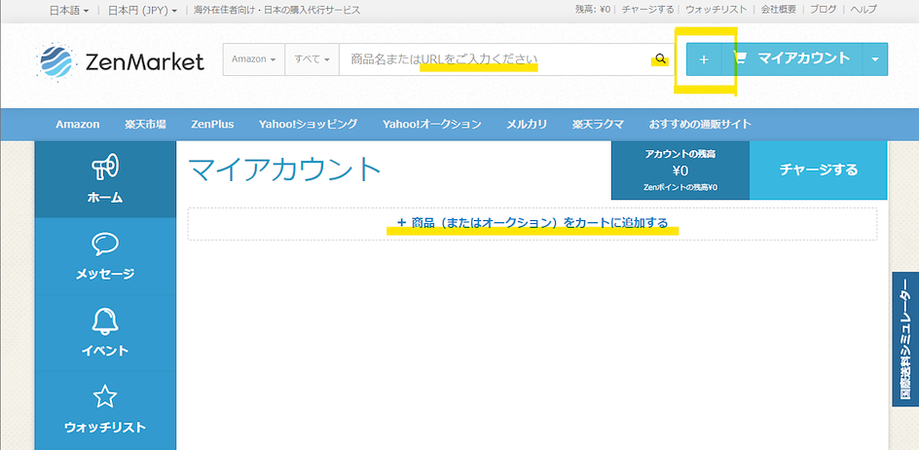The width and height of the screenshot is (919, 450).
Task: Select メルカリ in the navigation bar
Action: click(x=527, y=125)
